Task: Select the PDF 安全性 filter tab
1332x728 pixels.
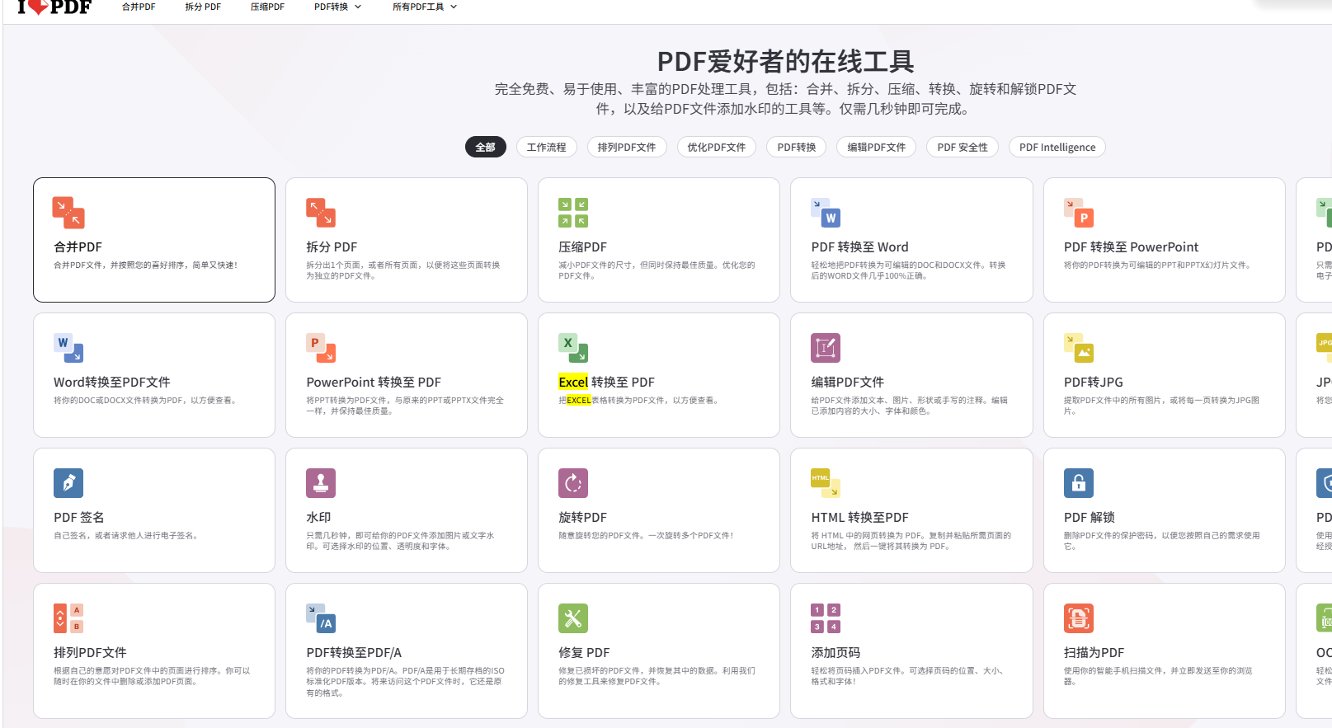Action: pyautogui.click(x=963, y=147)
